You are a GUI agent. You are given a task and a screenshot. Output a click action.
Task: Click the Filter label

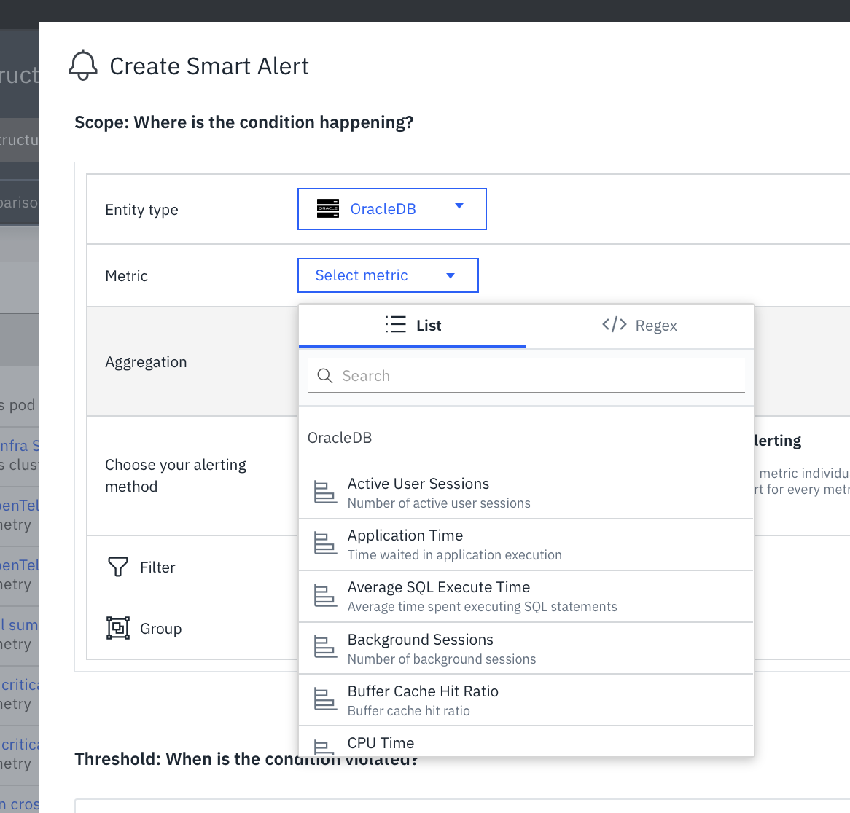click(157, 567)
